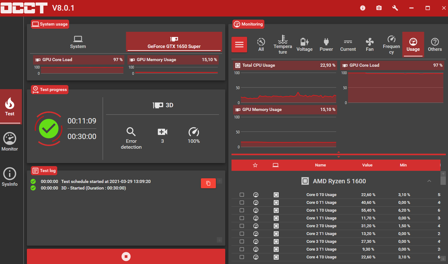Click the gauge icon for Core 1 T1 Usage

[256, 218]
